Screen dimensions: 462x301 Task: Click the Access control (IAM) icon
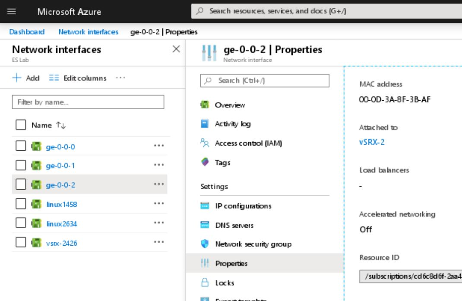pyautogui.click(x=205, y=143)
